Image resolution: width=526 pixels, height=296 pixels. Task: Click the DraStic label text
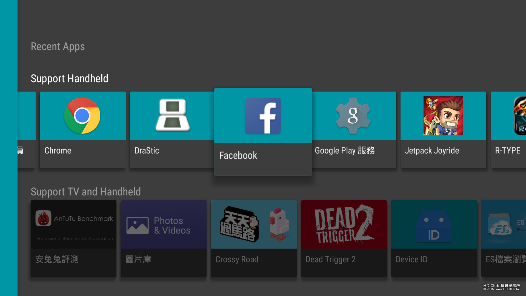coord(147,150)
